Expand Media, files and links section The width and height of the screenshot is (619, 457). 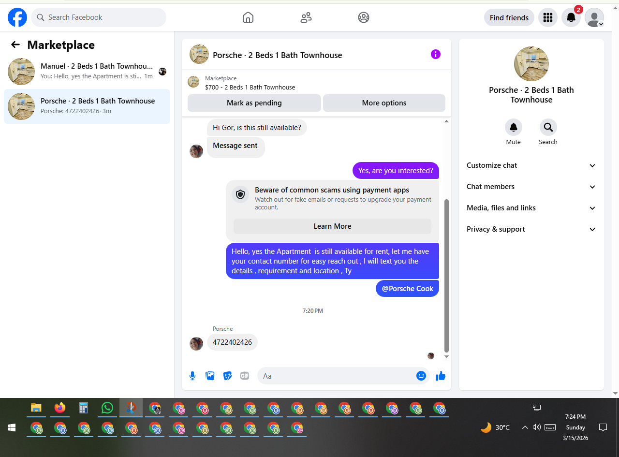click(531, 208)
